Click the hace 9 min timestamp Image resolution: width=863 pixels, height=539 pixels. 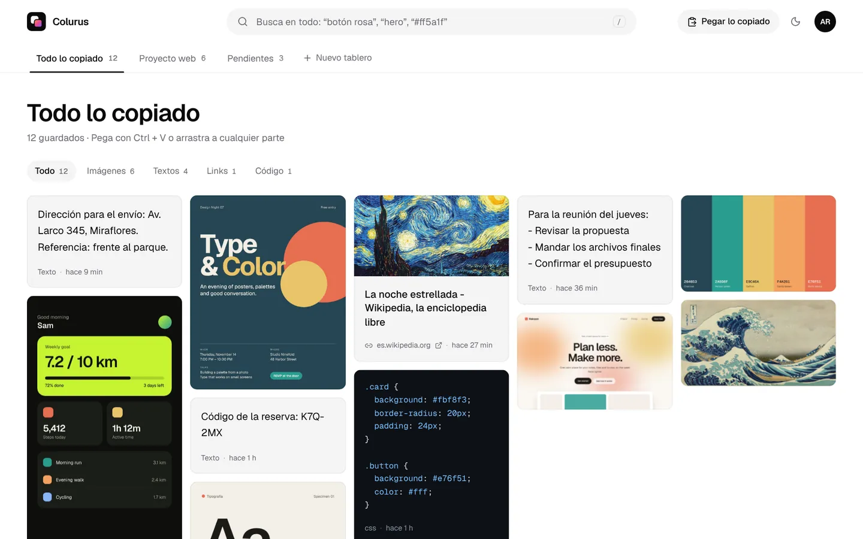coord(84,272)
